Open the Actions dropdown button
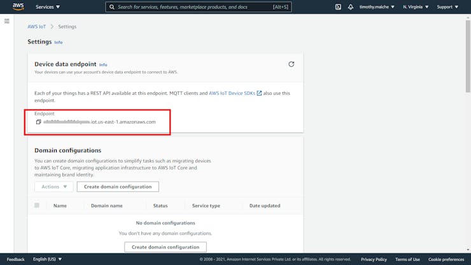Viewport: 471px width, 265px height. click(x=53, y=187)
